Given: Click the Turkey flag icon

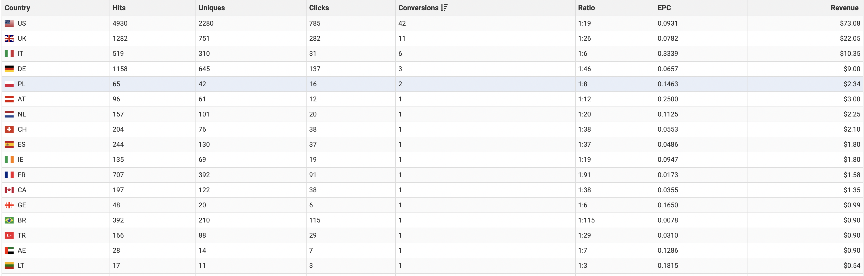Looking at the screenshot, I should (x=9, y=236).
